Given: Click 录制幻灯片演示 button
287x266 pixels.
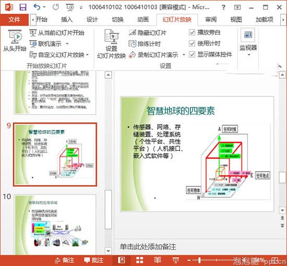Looking at the screenshot, I should (153, 55).
